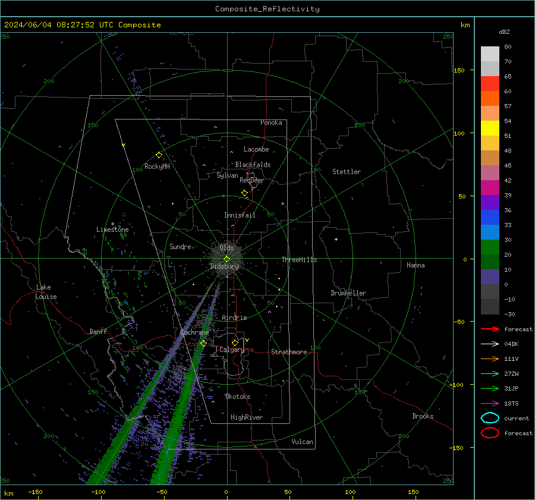Click the red forecast ellipse icon
The image size is (535, 500).
(x=490, y=433)
